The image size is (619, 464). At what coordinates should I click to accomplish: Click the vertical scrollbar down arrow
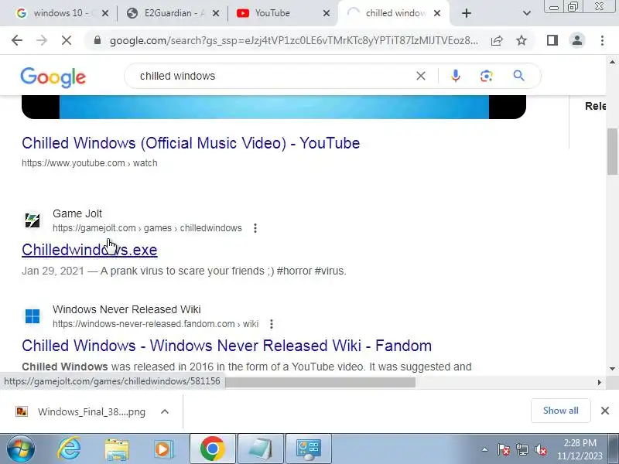[x=612, y=369]
